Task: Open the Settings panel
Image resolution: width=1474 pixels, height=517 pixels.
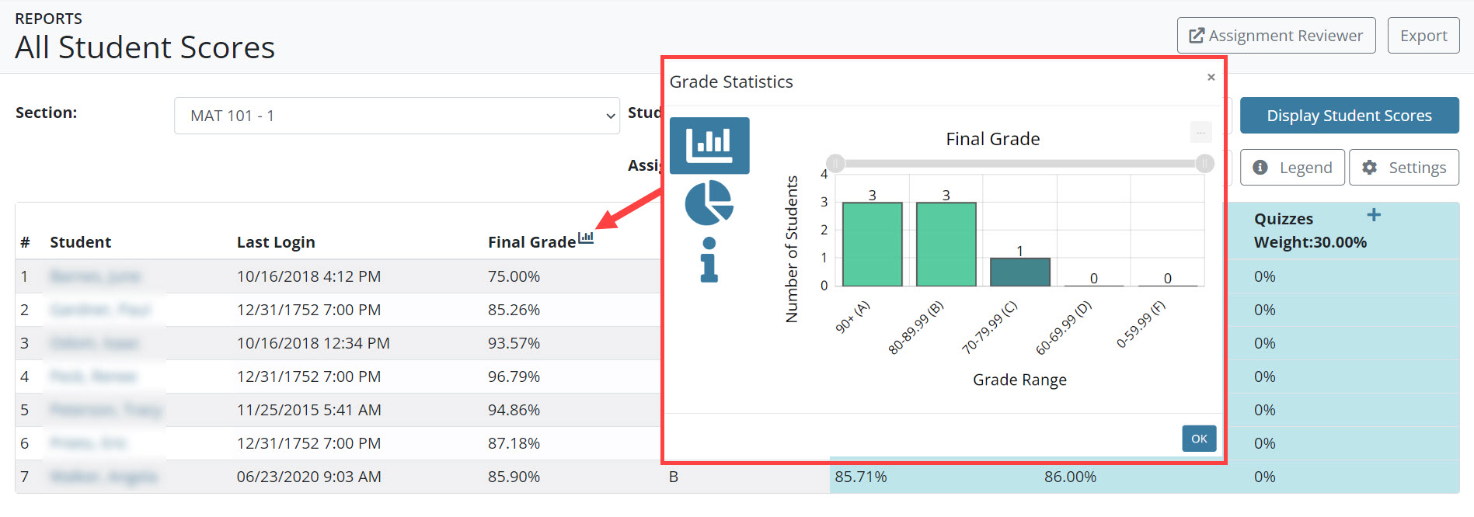Action: [1403, 168]
